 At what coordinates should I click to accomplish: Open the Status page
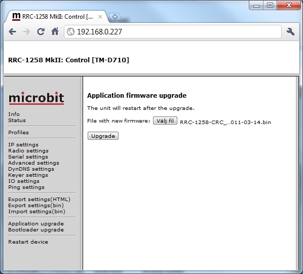(x=17, y=121)
